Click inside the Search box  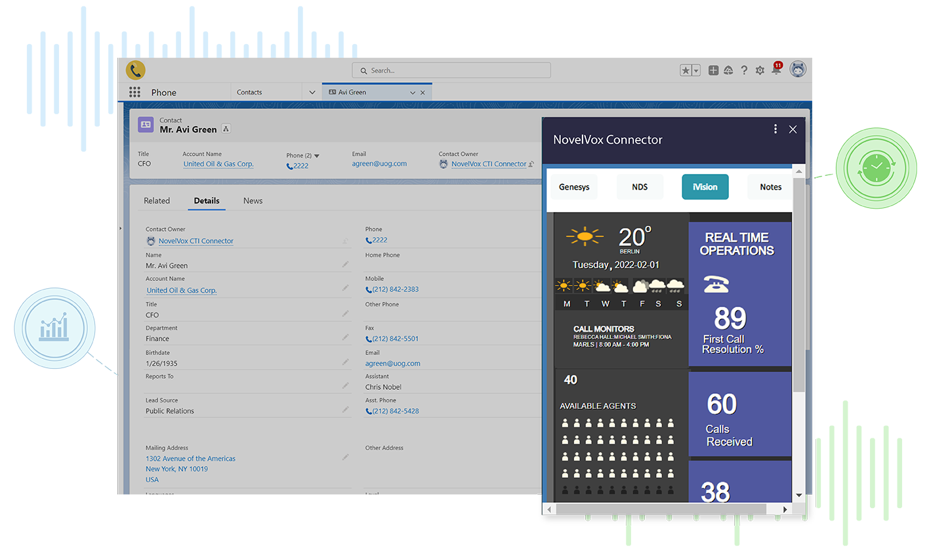pos(451,70)
